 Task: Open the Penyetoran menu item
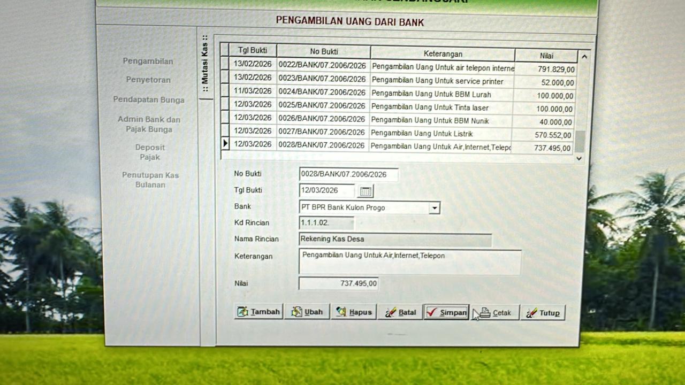[x=148, y=80]
